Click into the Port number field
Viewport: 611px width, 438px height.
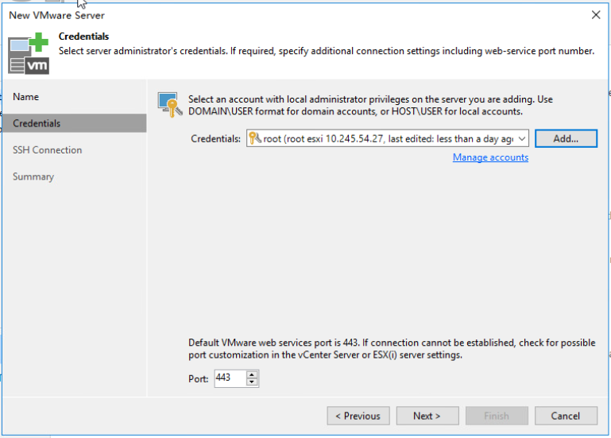(x=230, y=378)
